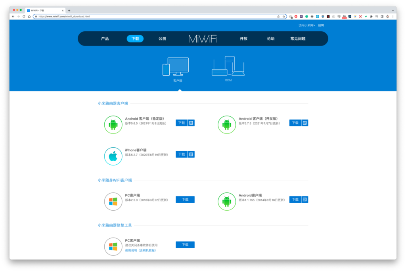Screen dimensions: 406x272
Task: Click Windows icon under 小米路由器修复工具
Action: [113, 247]
